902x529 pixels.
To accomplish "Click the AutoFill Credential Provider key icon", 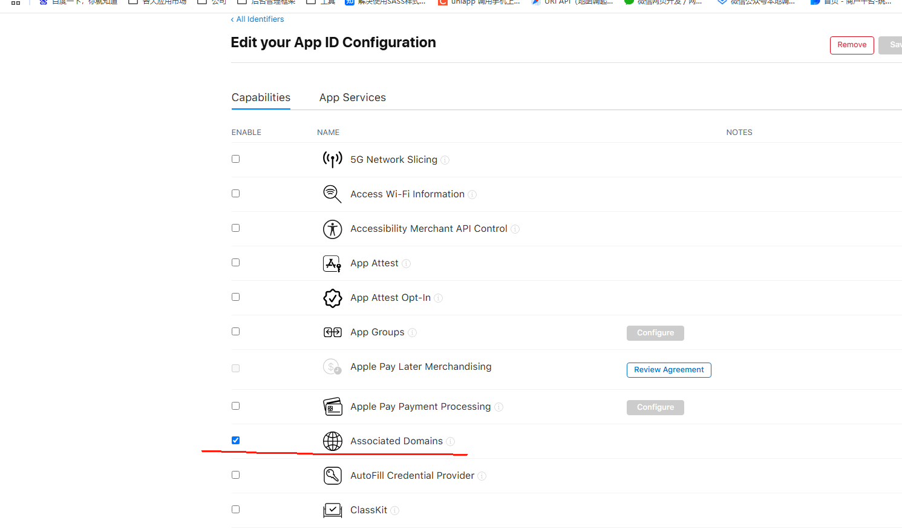I will 332,476.
